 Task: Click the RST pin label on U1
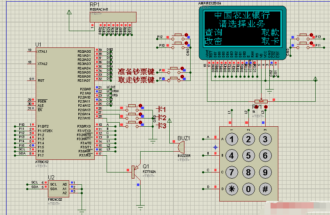point(41,81)
